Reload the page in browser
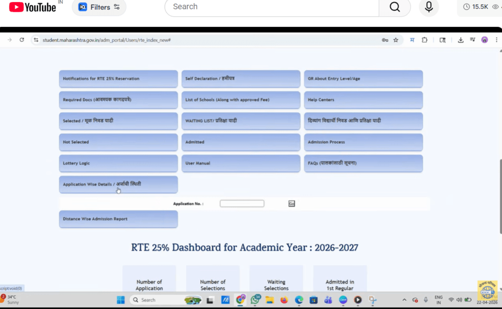502x309 pixels. [22, 40]
